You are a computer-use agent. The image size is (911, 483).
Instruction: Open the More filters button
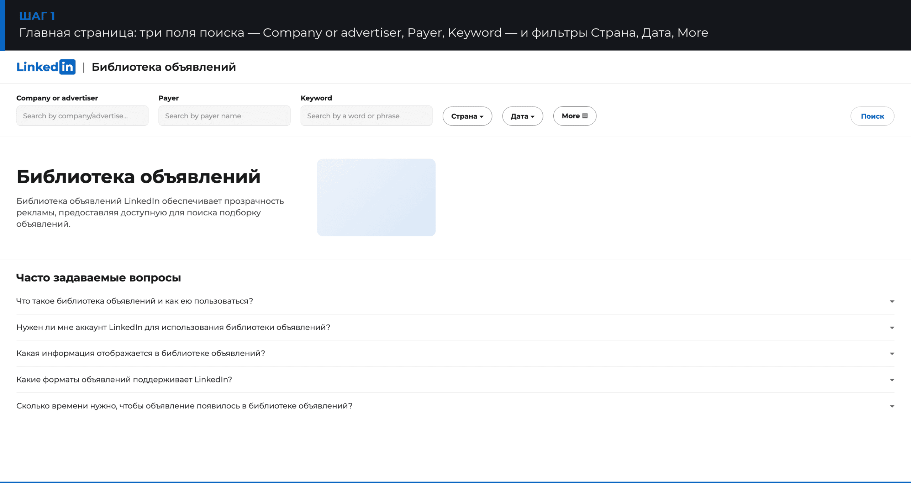coord(574,116)
